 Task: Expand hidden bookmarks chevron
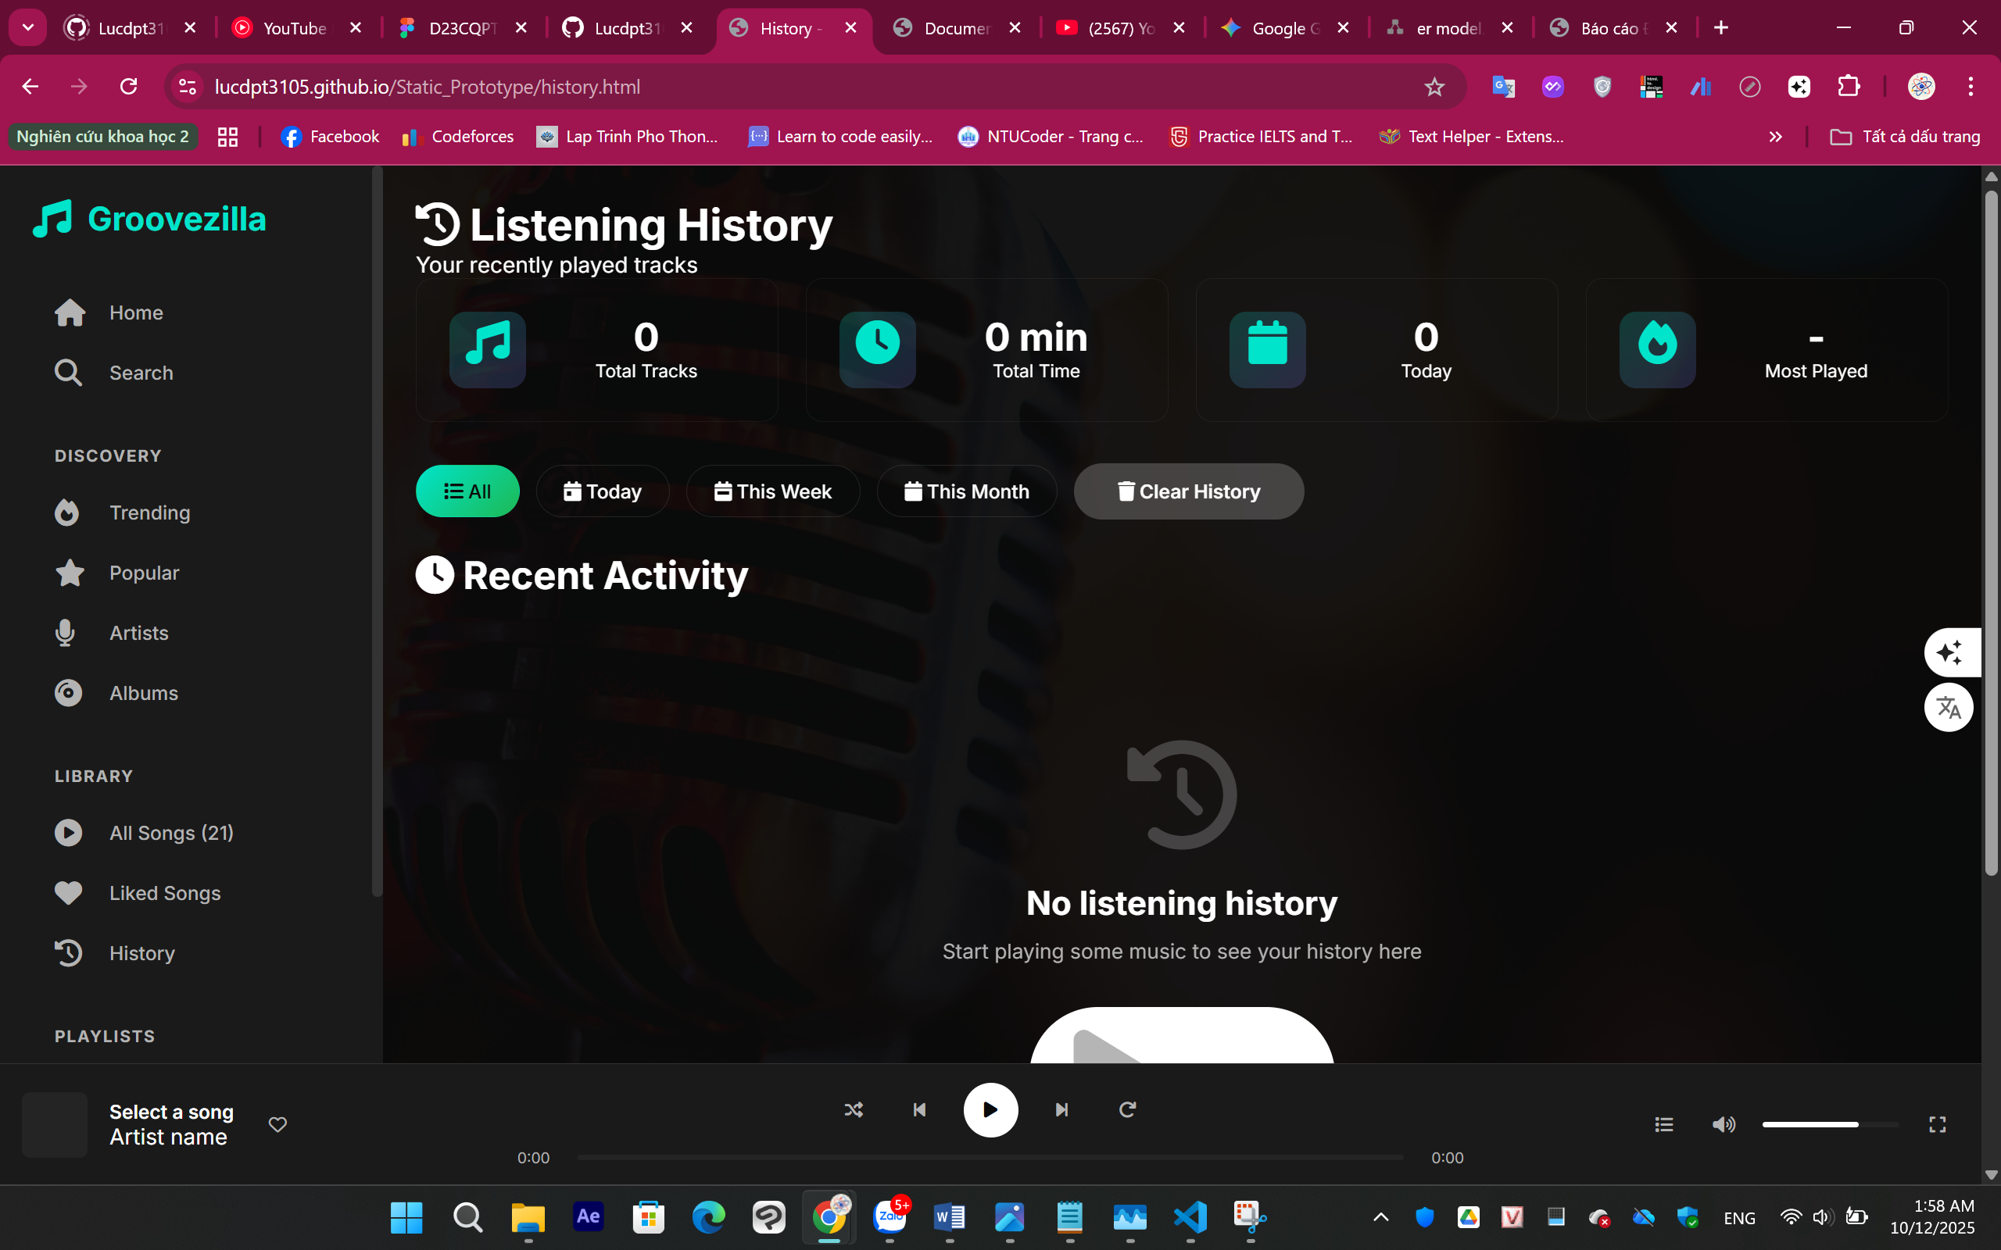click(1775, 137)
